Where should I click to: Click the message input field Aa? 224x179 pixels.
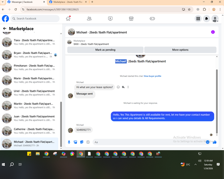pyautogui.click(x=149, y=142)
